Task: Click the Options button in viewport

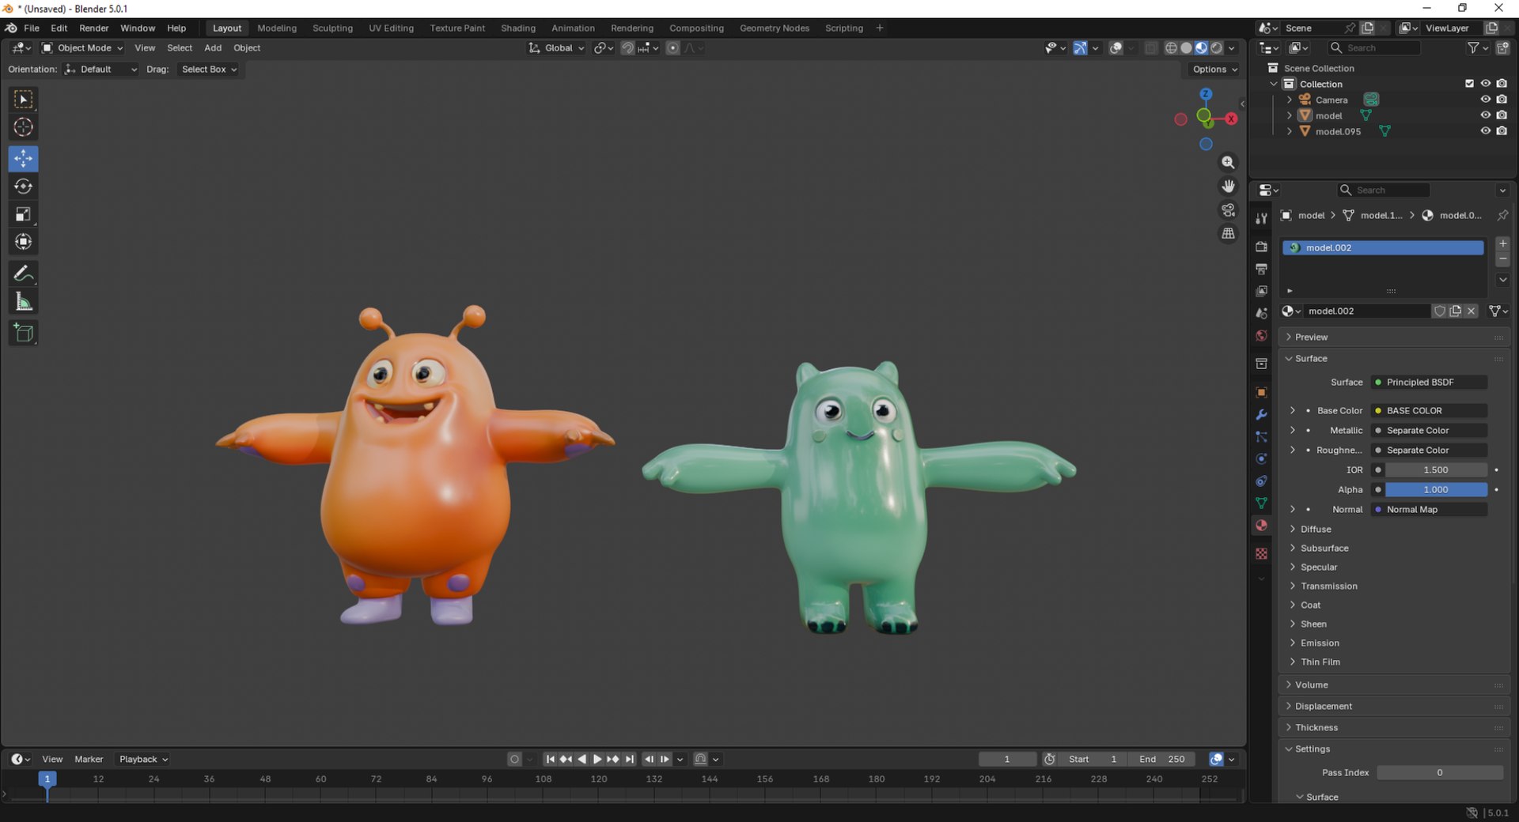Action: click(x=1214, y=70)
